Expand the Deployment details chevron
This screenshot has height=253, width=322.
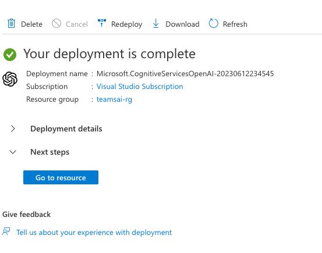(13, 129)
